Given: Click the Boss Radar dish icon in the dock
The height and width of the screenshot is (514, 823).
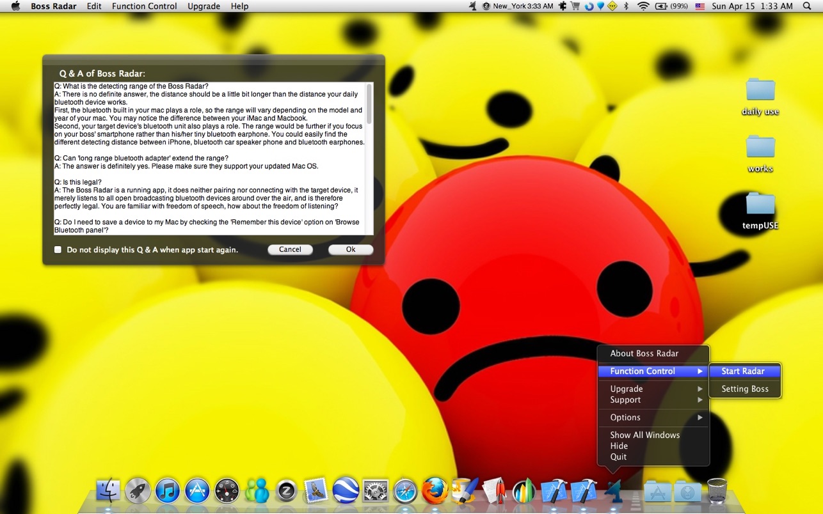Looking at the screenshot, I should 613,491.
